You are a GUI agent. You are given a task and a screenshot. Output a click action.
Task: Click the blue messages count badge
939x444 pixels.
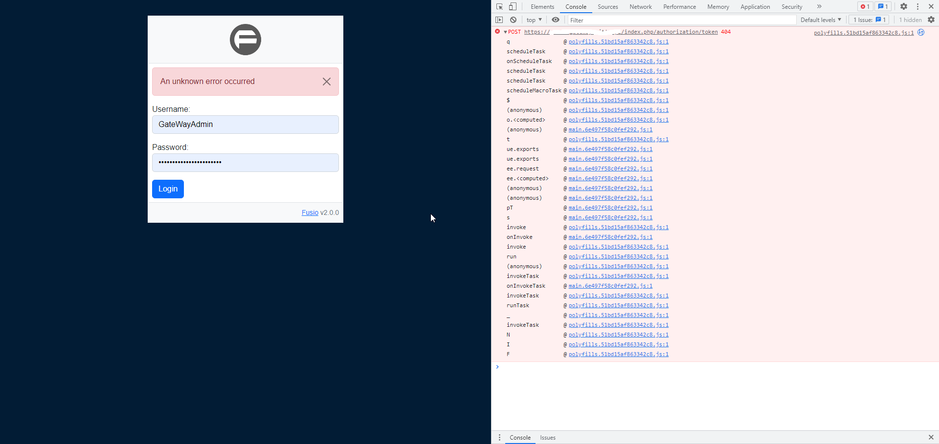[x=883, y=6]
